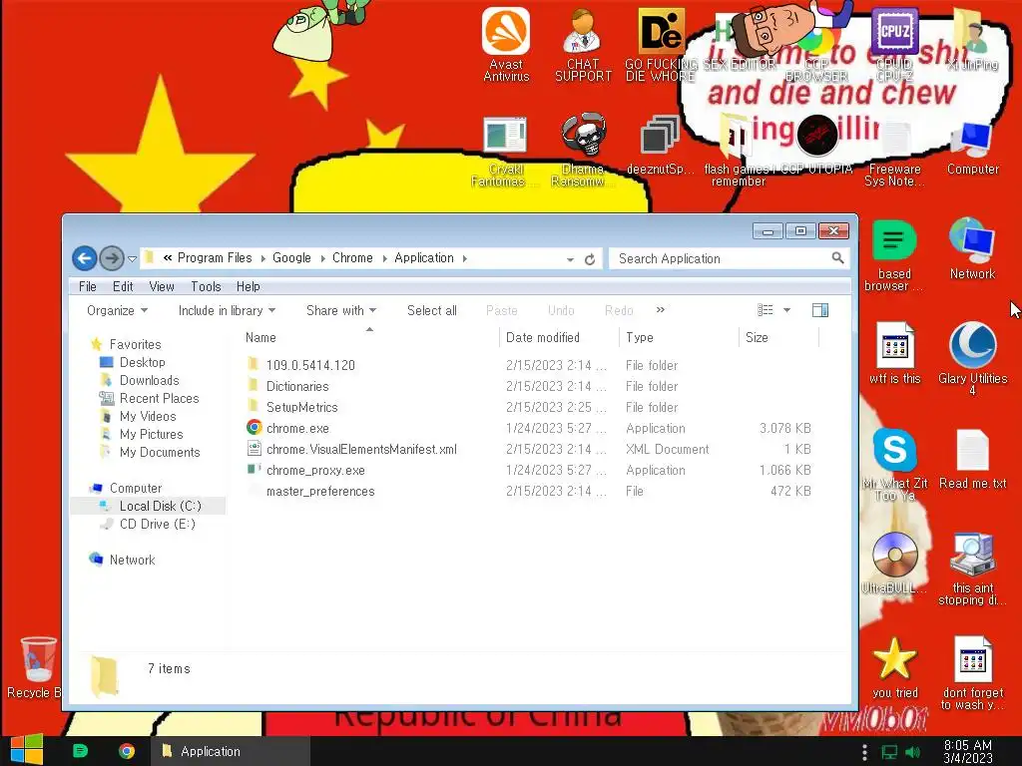Select the chrome_proxy.exe file
The width and height of the screenshot is (1022, 766).
tap(315, 470)
